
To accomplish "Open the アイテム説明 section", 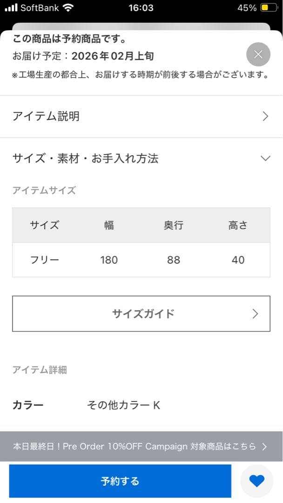I will [140, 116].
